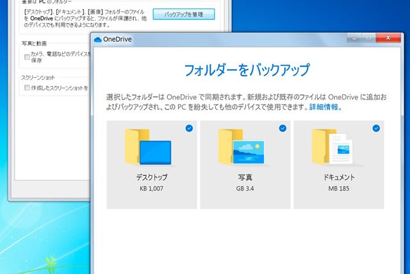Minimize the OneDrive backup window
This screenshot has height=274, width=410.
[354, 38]
